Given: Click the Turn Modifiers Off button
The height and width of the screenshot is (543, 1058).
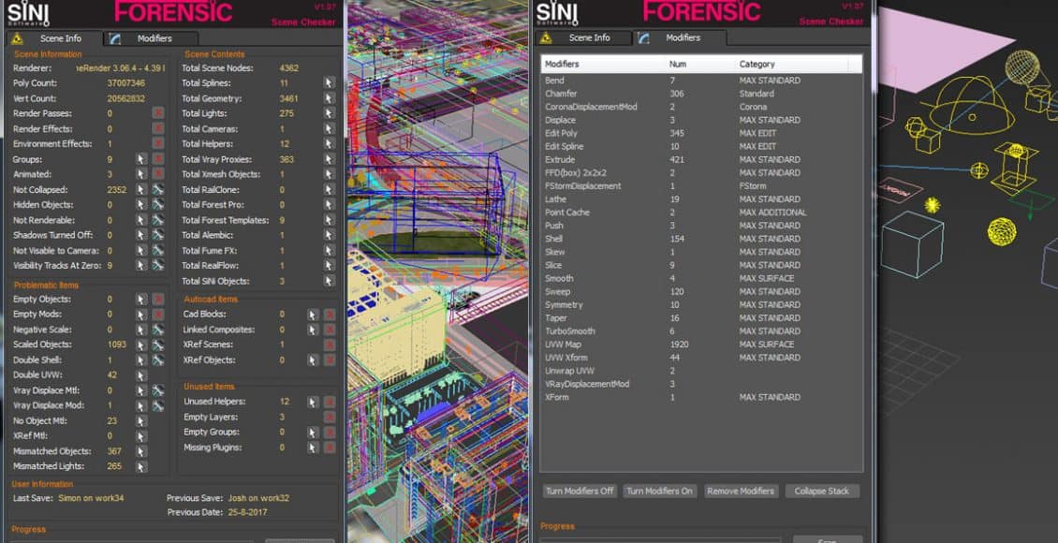Looking at the screenshot, I should tap(580, 492).
